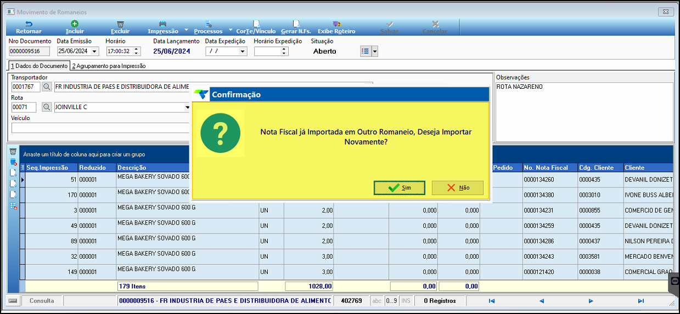680x314 pixels.
Task: Click the Rota code field 00071
Action: click(24, 107)
